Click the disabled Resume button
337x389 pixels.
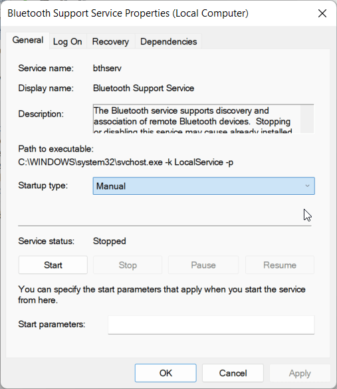[x=280, y=265]
